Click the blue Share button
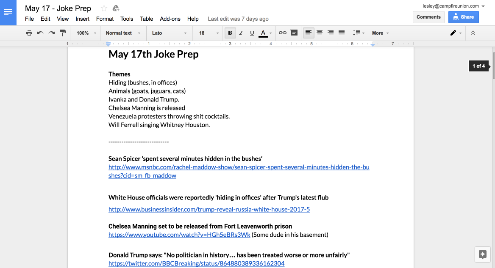 click(x=464, y=17)
